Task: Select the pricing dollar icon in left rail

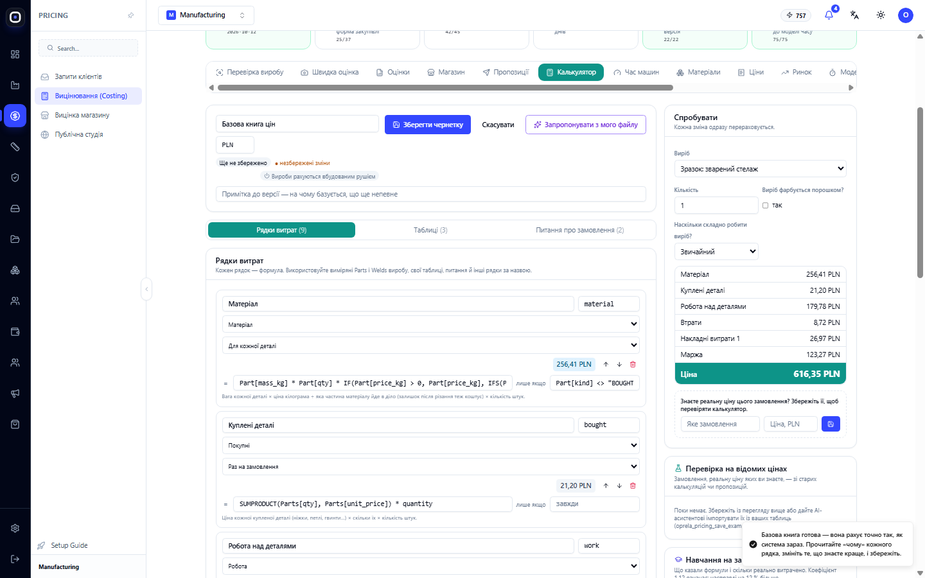Action: click(x=15, y=116)
